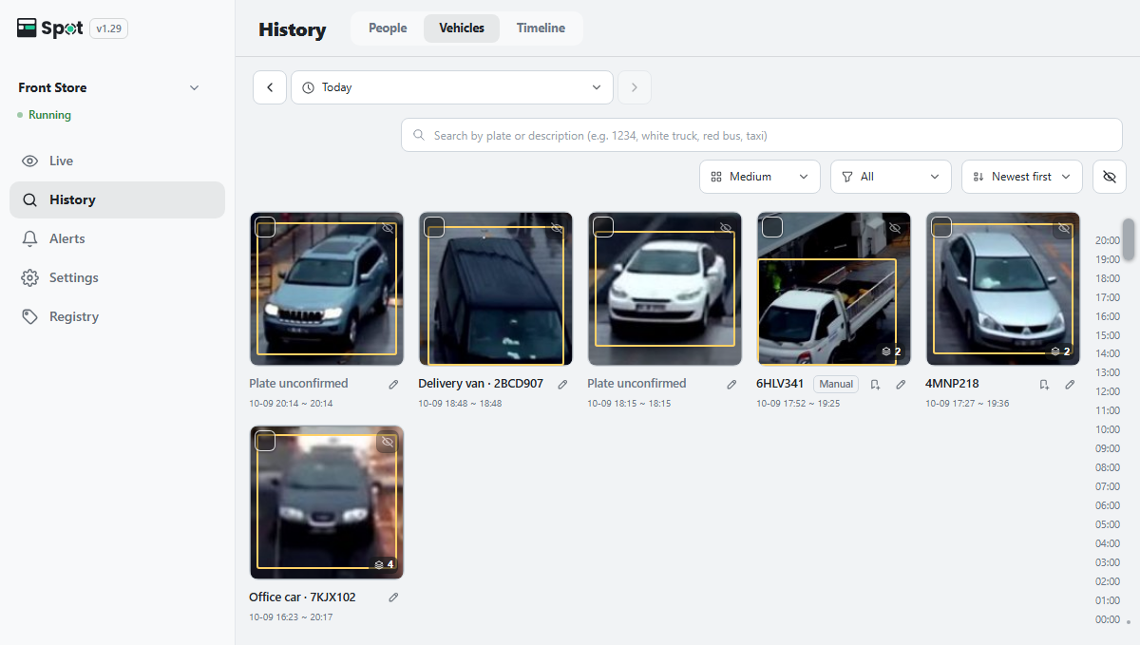Click the Running status text
Viewport: 1140px width, 645px height.
49,115
